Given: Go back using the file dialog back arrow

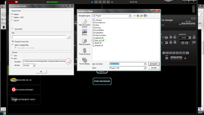Looking at the screenshot, I should coord(135,16).
